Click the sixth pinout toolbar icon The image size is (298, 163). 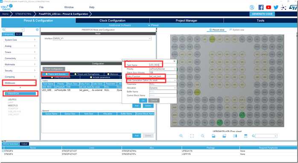pos(235,136)
